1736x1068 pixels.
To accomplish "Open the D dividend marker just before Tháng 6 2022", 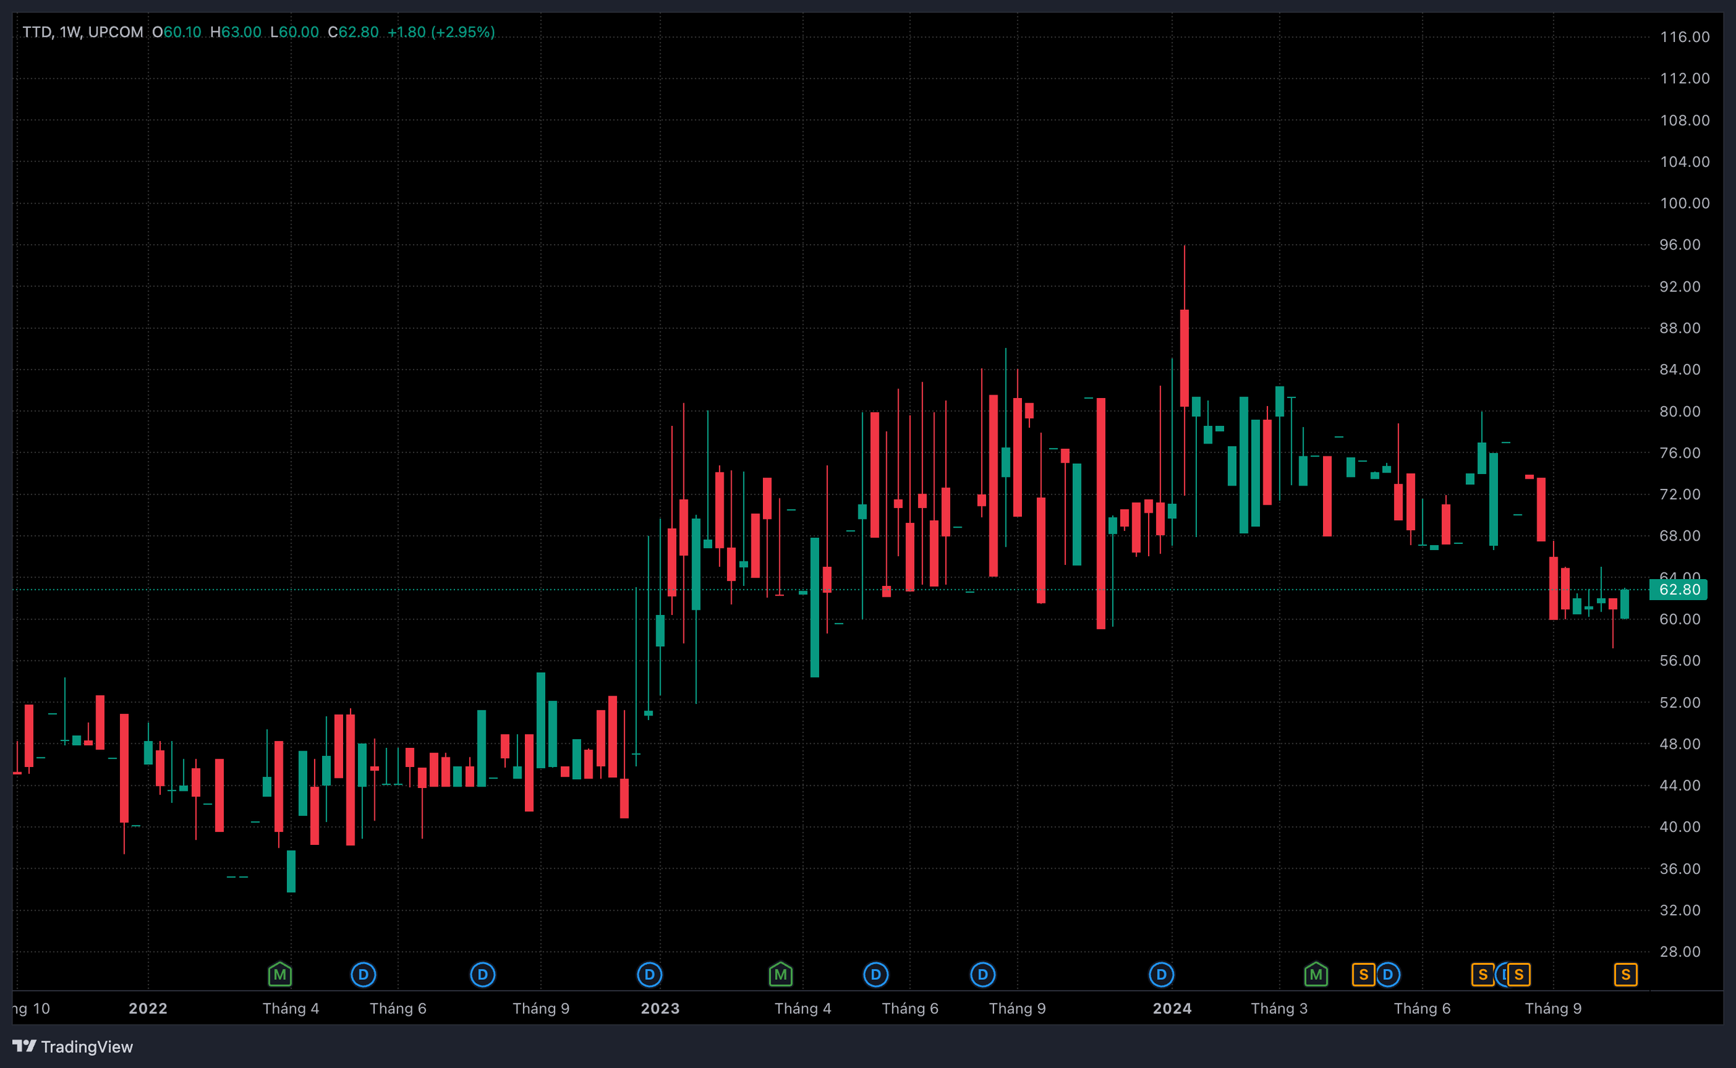I will point(363,975).
